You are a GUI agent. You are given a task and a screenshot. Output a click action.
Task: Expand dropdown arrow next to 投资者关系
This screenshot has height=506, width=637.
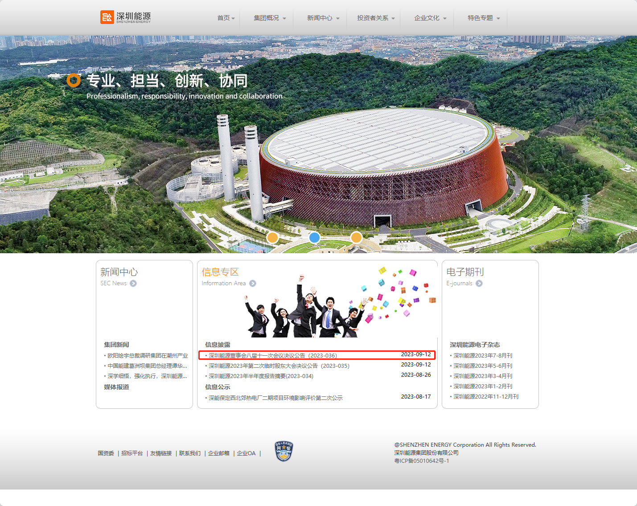(x=393, y=19)
